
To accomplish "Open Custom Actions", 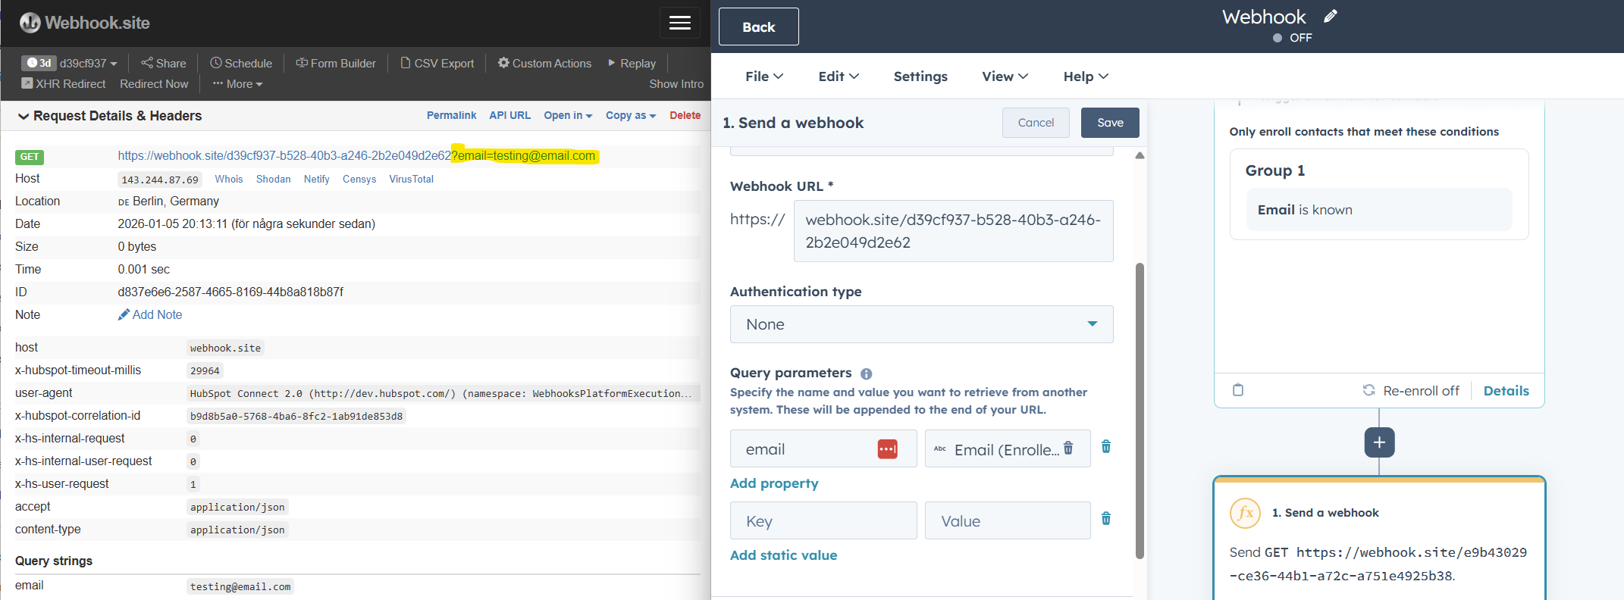I will 544,64.
